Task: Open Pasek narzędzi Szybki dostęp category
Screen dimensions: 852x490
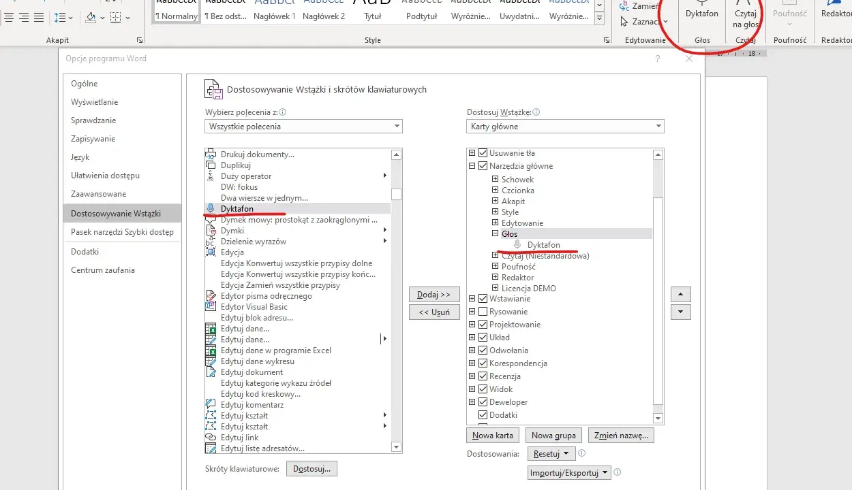Action: (x=122, y=232)
